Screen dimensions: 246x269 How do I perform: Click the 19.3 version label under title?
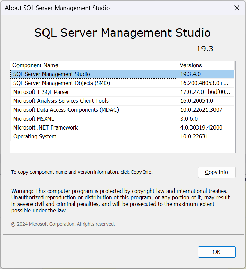[205, 49]
